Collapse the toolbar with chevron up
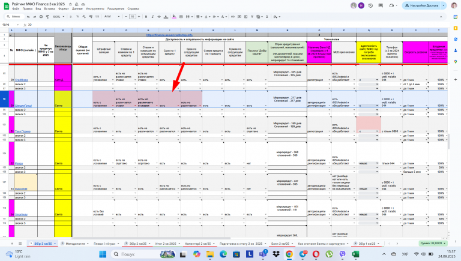Image resolution: width=461 pixels, height=261 pixels. (441, 17)
